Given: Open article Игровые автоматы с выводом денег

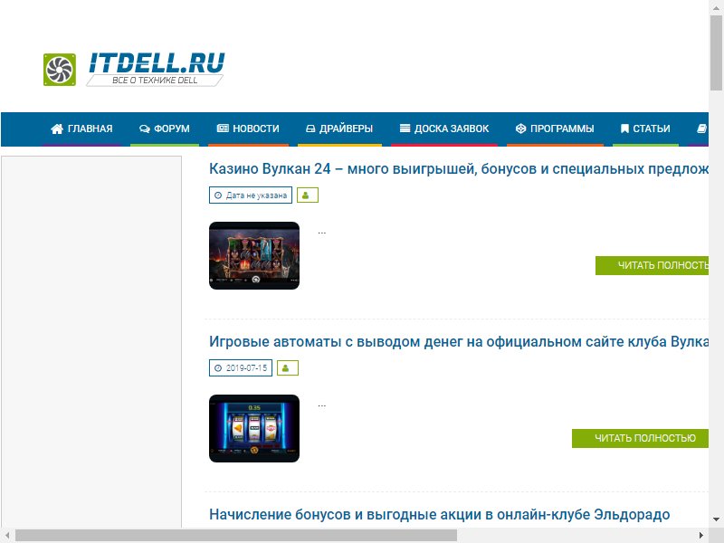Looking at the screenshot, I should click(x=459, y=342).
